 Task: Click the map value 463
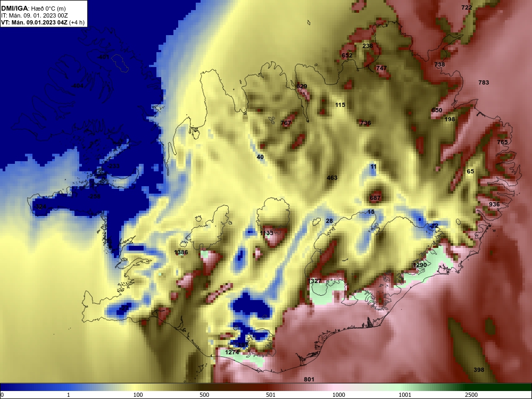(332, 178)
